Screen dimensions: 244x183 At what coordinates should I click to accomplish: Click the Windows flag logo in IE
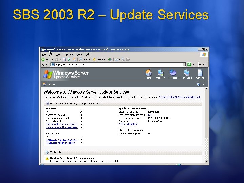pos(204,54)
